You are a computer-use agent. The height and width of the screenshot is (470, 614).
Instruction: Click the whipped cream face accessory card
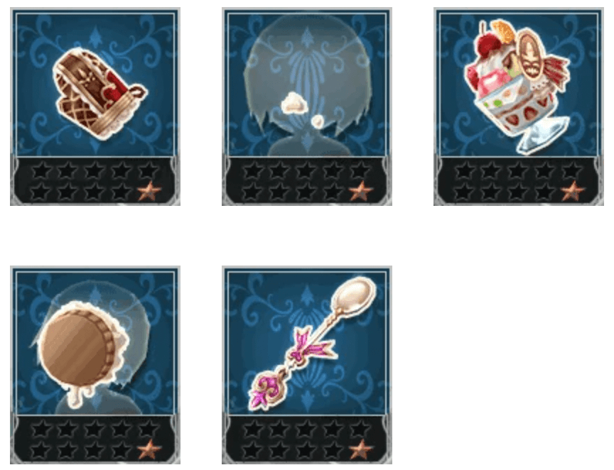[307, 106]
